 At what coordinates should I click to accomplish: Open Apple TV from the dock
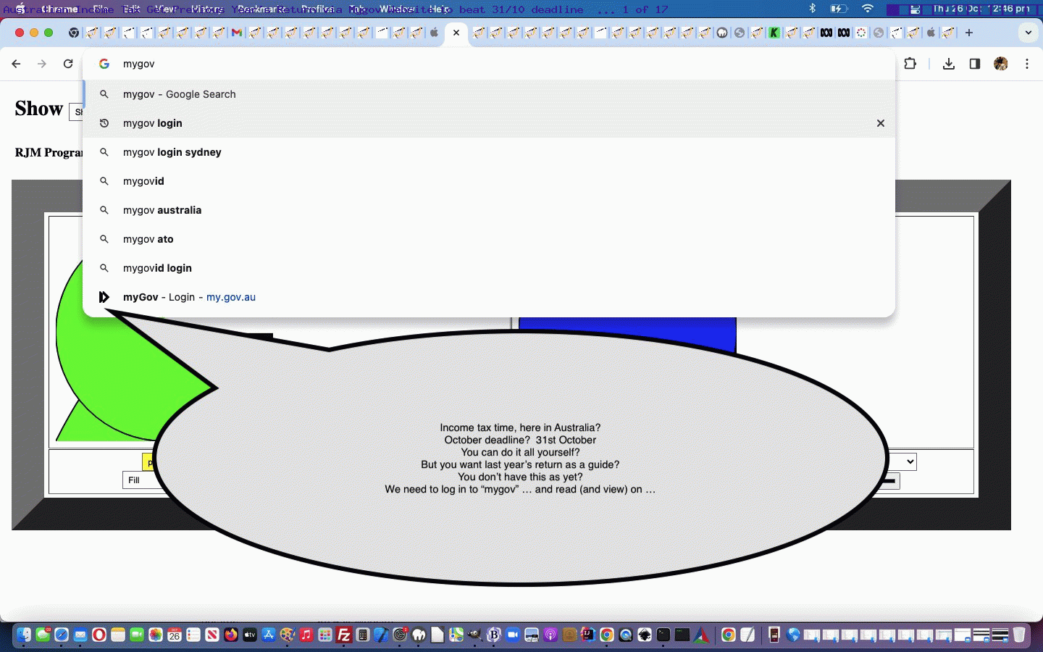click(250, 635)
